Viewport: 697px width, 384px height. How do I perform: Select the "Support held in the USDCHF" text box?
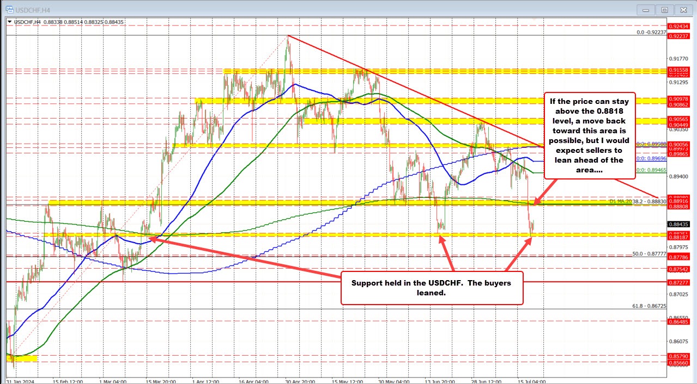coord(431,288)
